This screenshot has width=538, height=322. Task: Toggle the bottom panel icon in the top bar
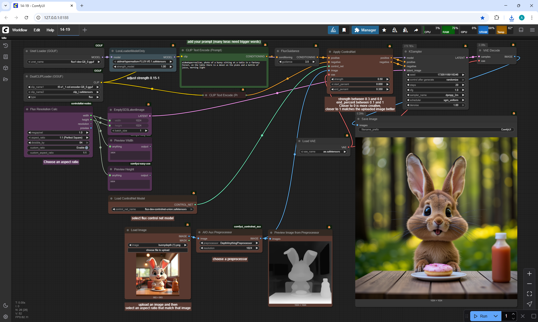point(521,30)
